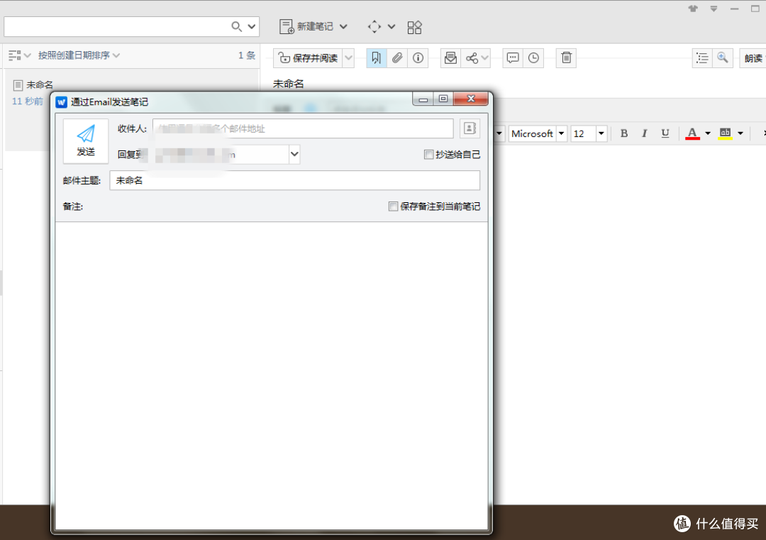Show the outline list icon
Screen dimensions: 766x540
[x=702, y=58]
